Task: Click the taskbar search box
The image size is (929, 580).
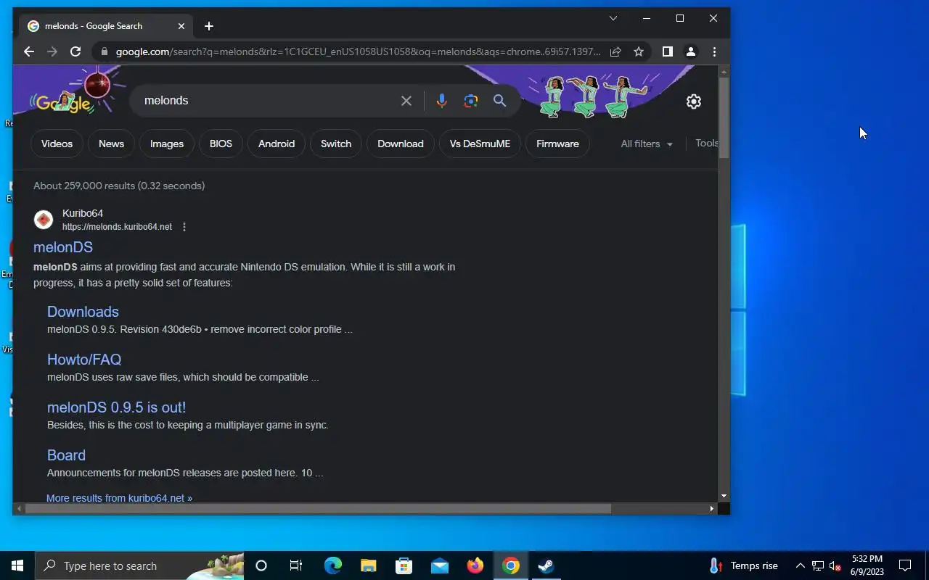Action: point(140,565)
